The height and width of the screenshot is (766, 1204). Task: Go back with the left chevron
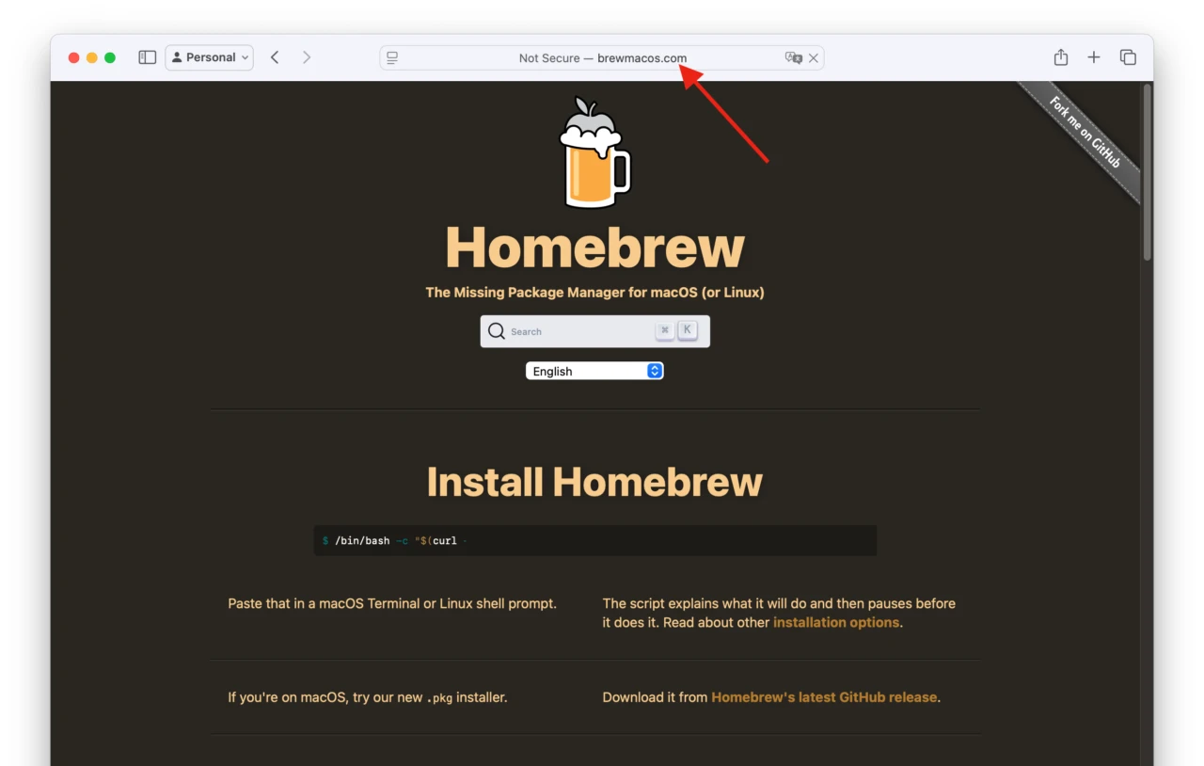pos(275,57)
